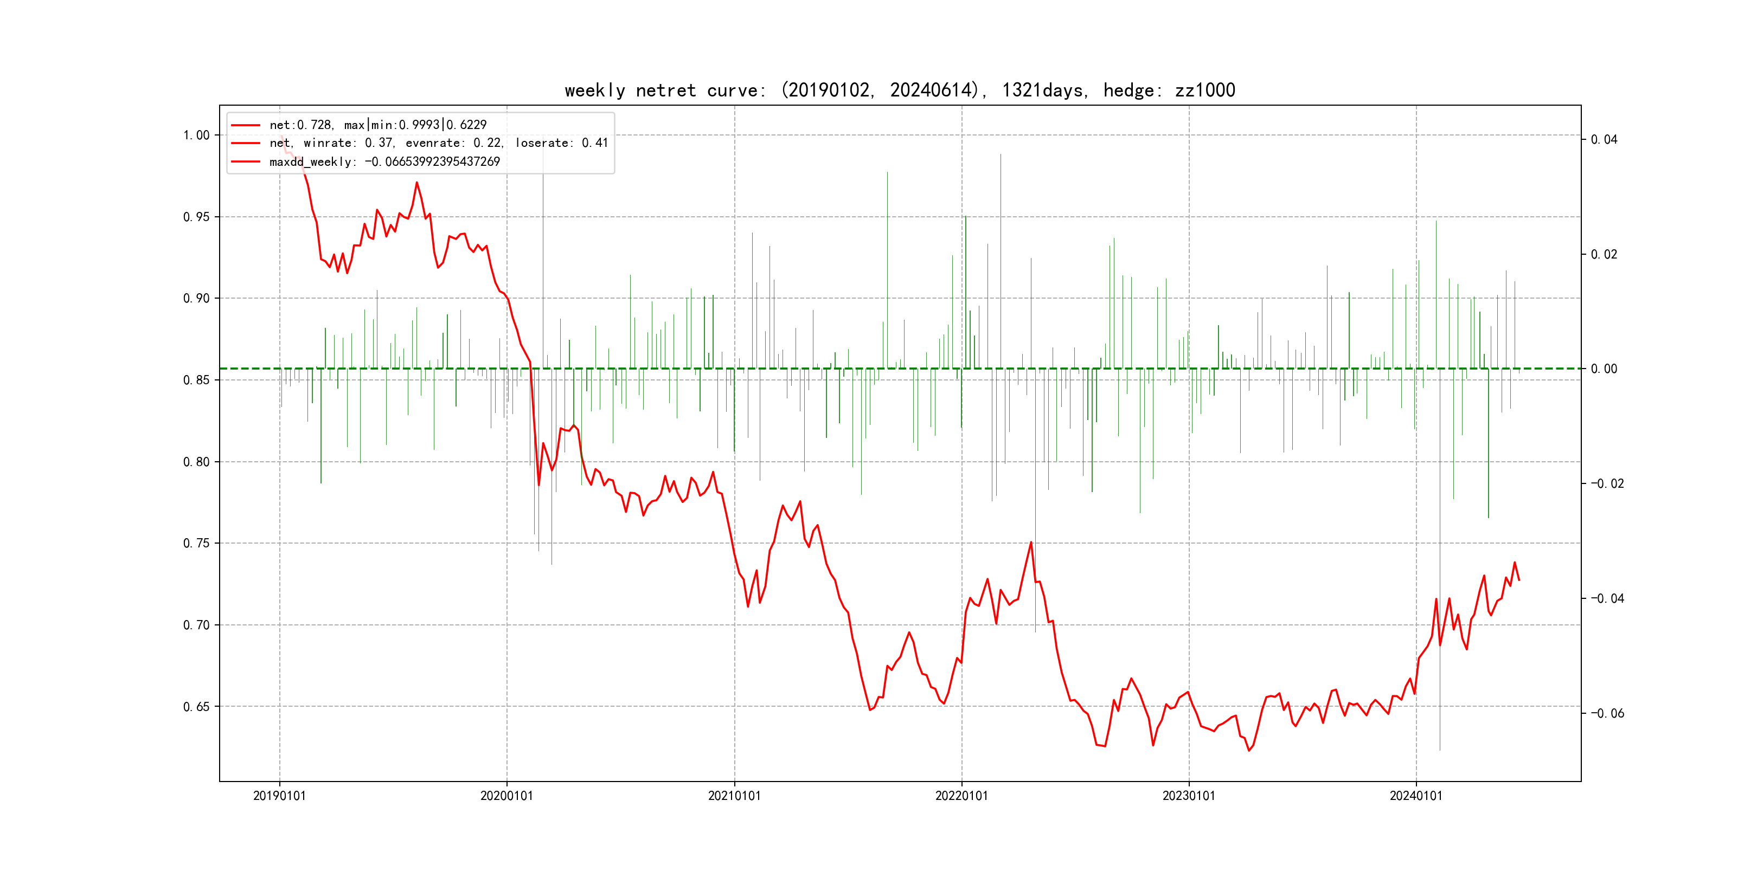Click the 20190101 x-axis label
Viewport: 1757px width, 878px height.
pos(279,796)
